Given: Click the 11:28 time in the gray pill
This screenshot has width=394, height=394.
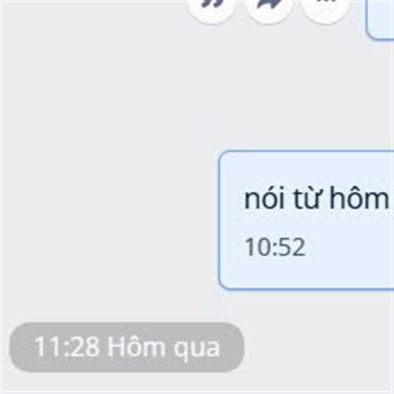Looking at the screenshot, I should 67,347.
